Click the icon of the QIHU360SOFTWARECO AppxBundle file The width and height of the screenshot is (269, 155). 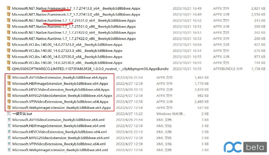8,69
